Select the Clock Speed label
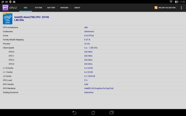 (x=8, y=48)
